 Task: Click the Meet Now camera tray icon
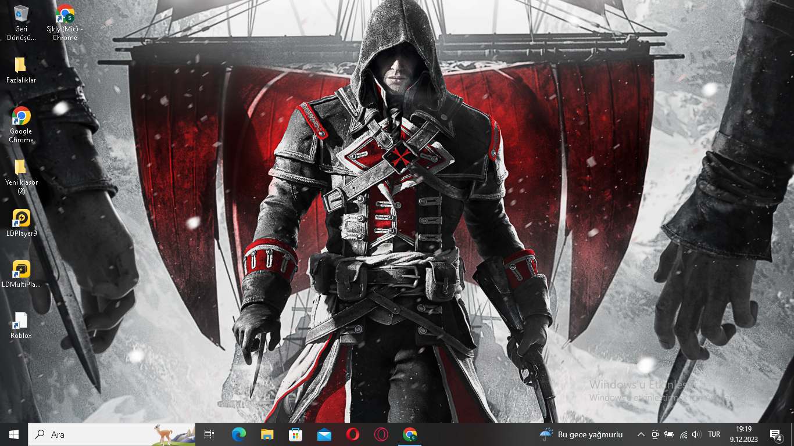click(x=655, y=434)
